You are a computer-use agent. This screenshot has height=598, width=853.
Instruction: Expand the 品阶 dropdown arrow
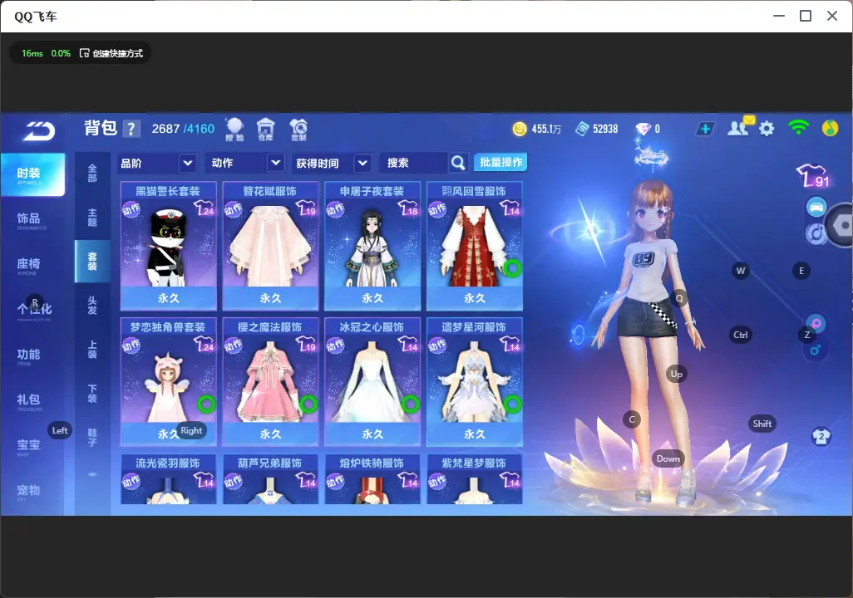coord(187,163)
